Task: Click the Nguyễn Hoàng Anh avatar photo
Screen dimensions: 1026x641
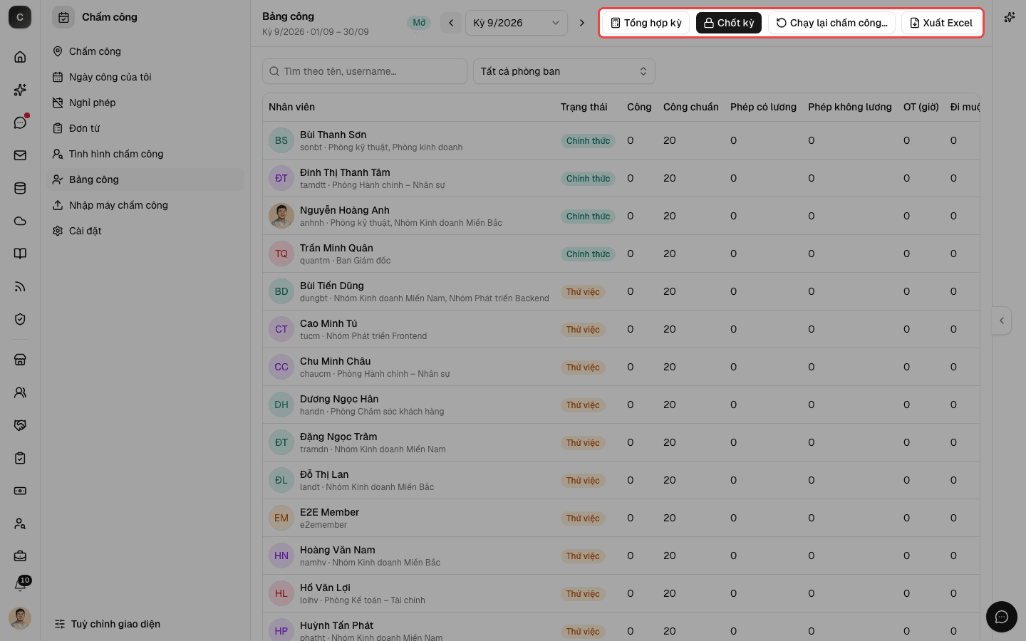Action: pyautogui.click(x=281, y=216)
